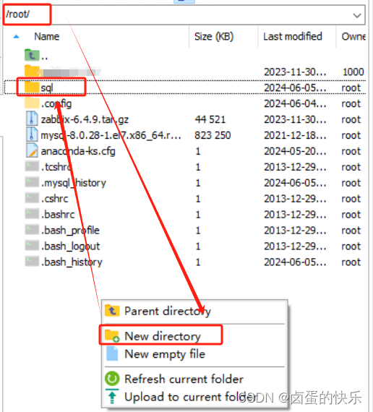Select the mysql-8.0.28 rpm bundle file
This screenshot has height=412, width=373.
185,135
